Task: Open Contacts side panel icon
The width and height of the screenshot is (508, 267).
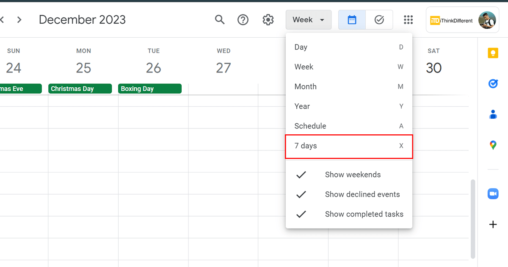Action: tap(493, 114)
